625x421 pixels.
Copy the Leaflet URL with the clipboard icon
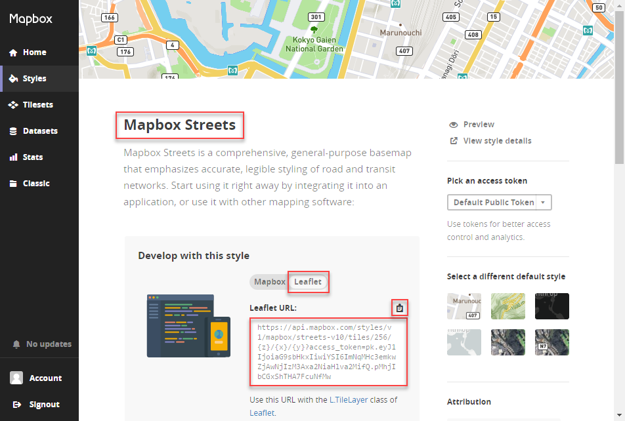(400, 307)
